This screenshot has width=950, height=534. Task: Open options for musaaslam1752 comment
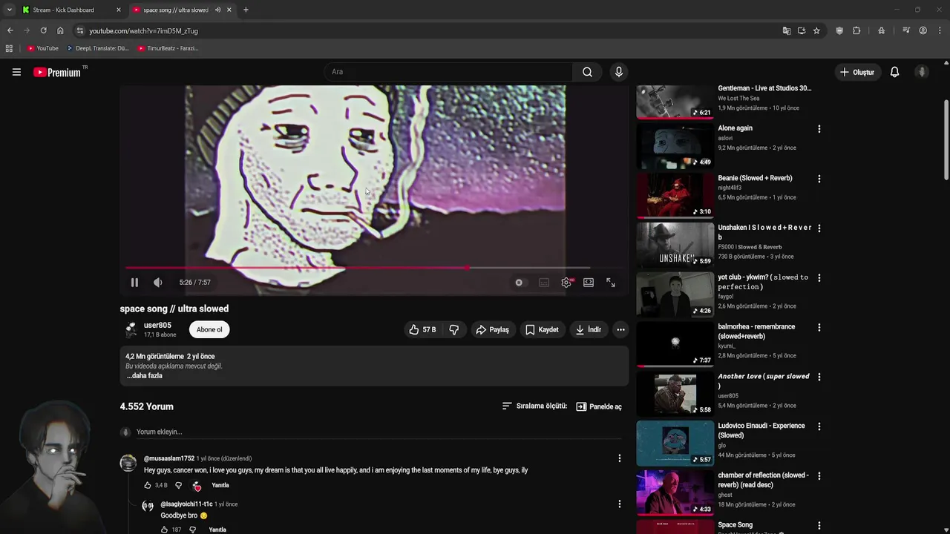(620, 458)
